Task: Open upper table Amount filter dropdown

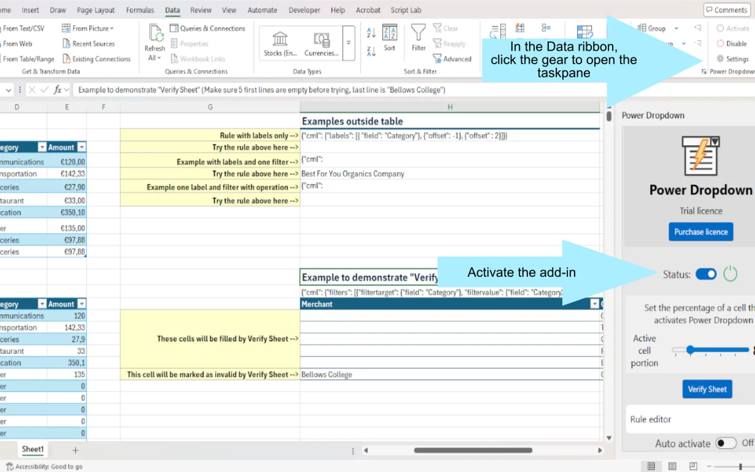Action: [x=82, y=147]
